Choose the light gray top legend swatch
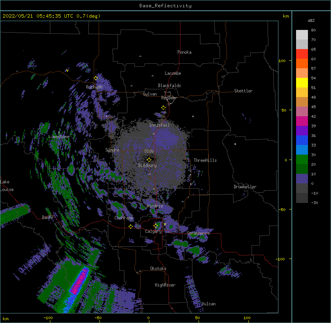 [x=302, y=35]
